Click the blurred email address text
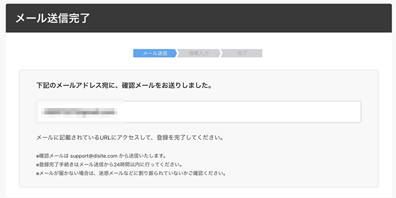The image size is (396, 198). (x=80, y=112)
